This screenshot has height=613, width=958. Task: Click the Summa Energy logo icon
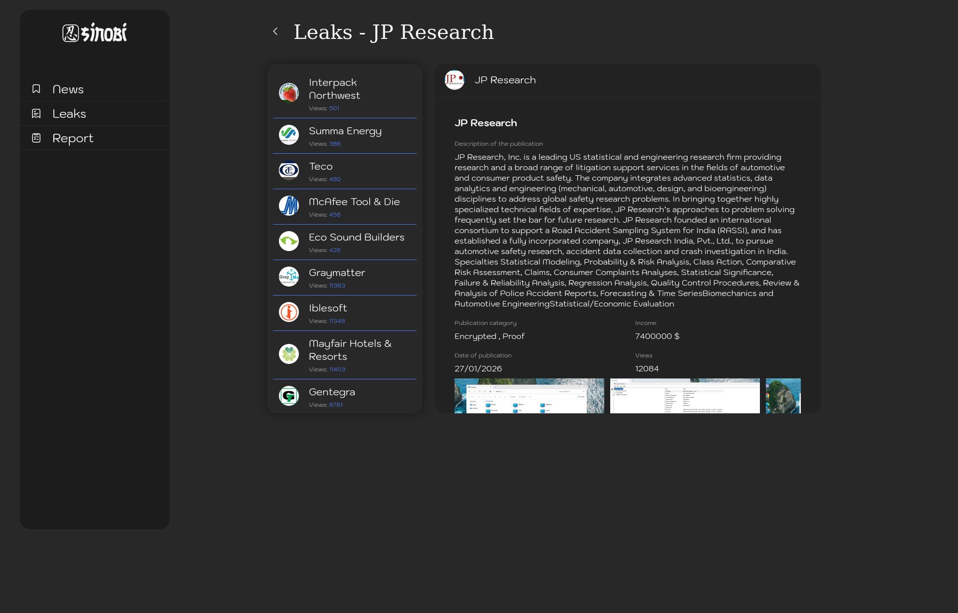pos(288,135)
